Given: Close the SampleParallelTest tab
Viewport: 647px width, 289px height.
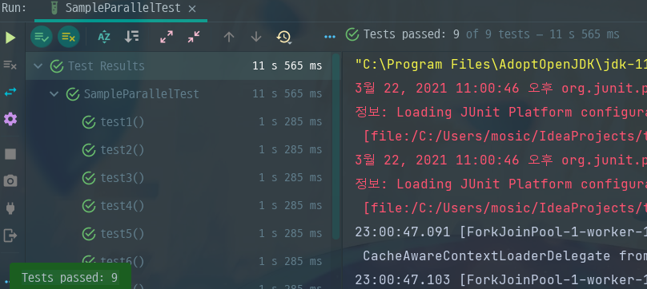Looking at the screenshot, I should (x=192, y=9).
